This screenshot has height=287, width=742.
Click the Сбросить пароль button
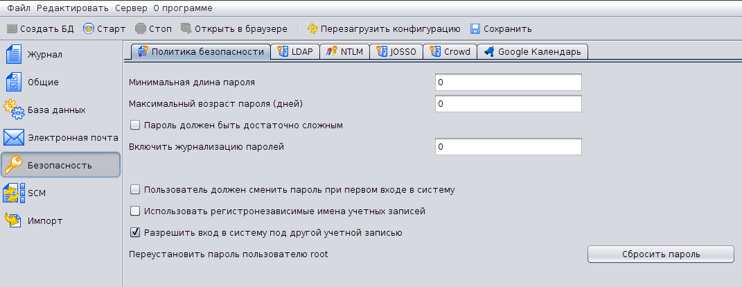(x=660, y=254)
